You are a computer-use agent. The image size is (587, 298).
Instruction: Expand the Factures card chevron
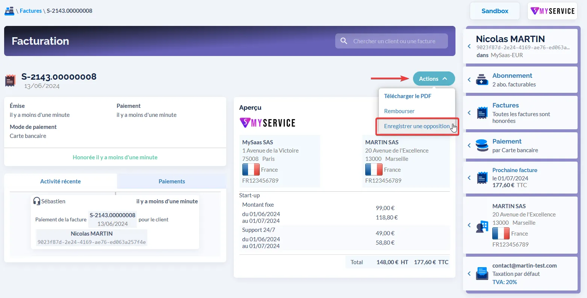[469, 113]
